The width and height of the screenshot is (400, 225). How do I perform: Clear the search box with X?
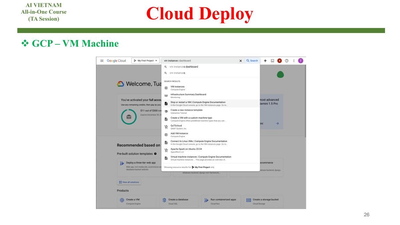[x=241, y=61]
